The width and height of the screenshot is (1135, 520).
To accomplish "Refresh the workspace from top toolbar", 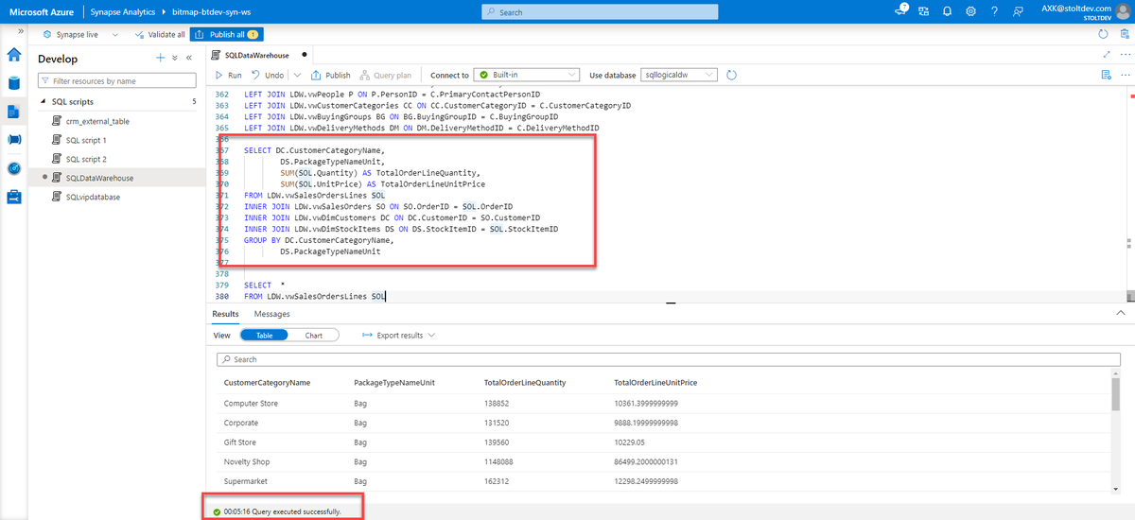I will pos(1103,34).
